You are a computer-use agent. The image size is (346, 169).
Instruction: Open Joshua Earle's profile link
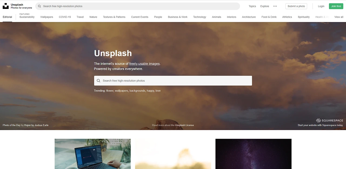click(x=41, y=125)
